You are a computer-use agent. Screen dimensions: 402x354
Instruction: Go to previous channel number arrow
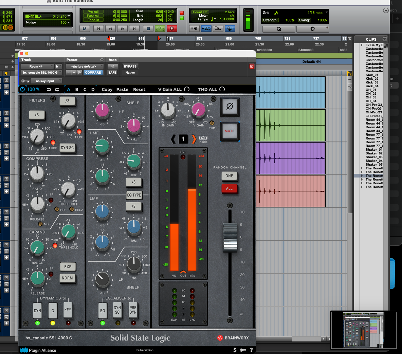173,139
